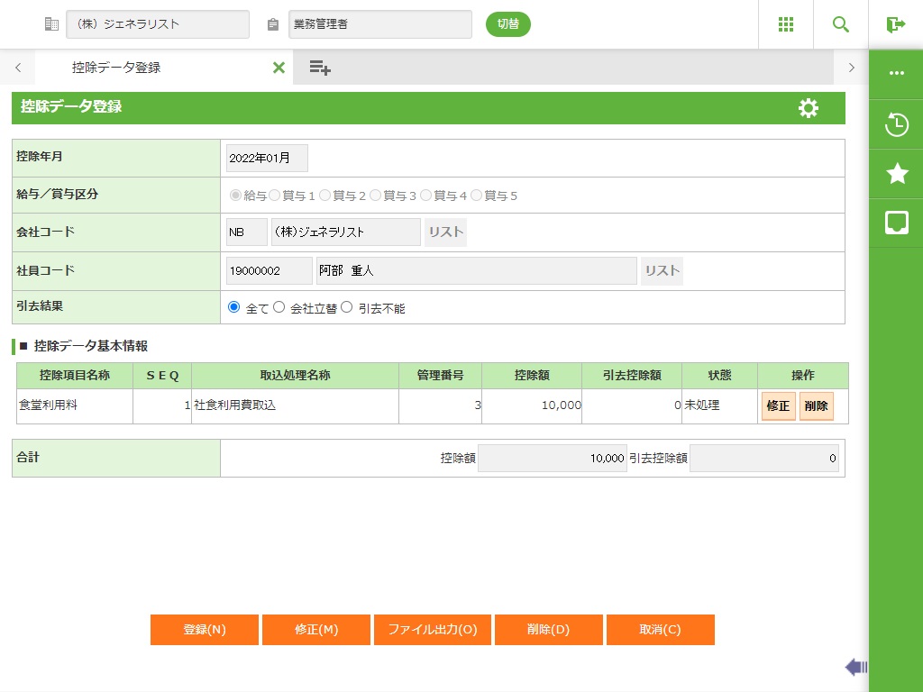
Task: Close the 控除データ登録 tab
Action: click(279, 68)
